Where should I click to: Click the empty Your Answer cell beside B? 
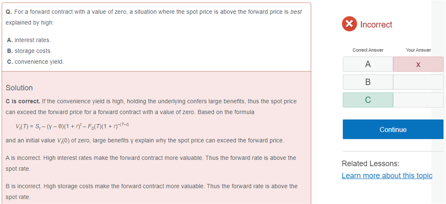pyautogui.click(x=418, y=82)
